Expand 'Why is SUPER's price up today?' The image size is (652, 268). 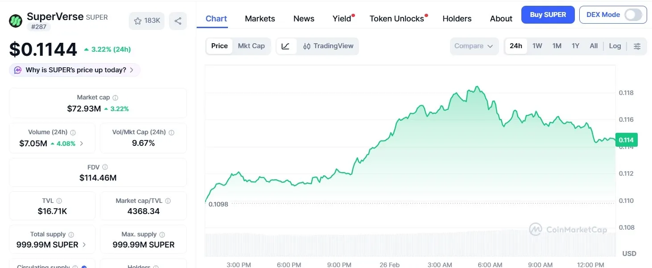[74, 70]
